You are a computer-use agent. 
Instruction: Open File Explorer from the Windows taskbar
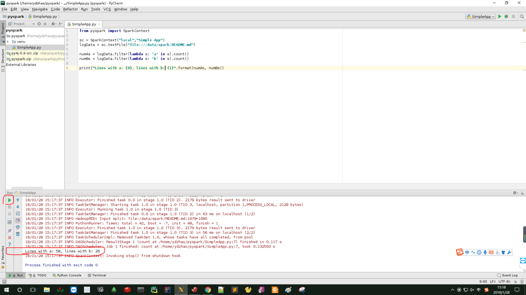point(47,290)
